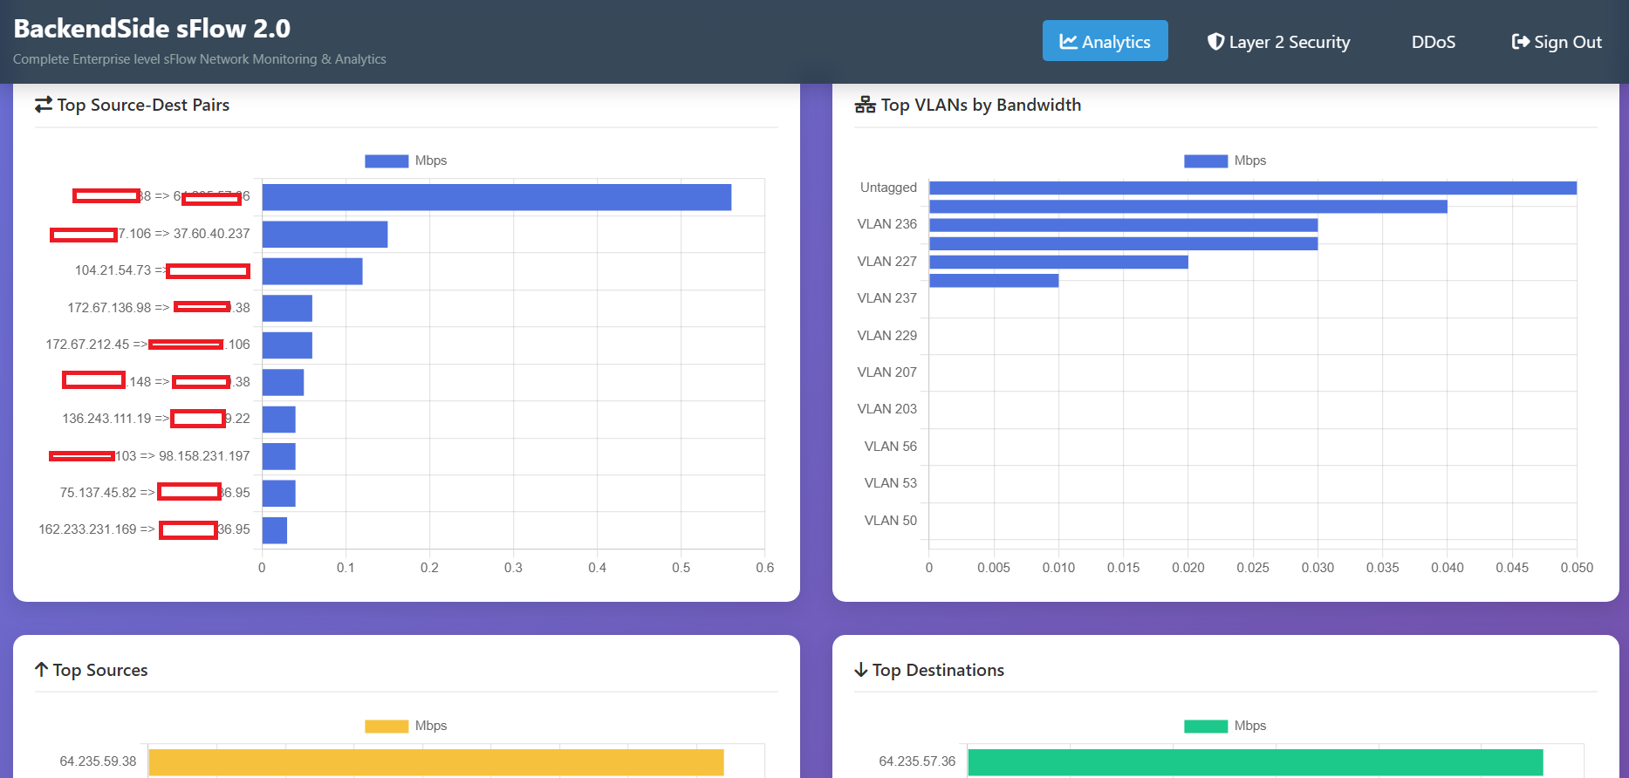This screenshot has height=778, width=1629.
Task: Click the Analytics chart icon
Action: click(1068, 42)
